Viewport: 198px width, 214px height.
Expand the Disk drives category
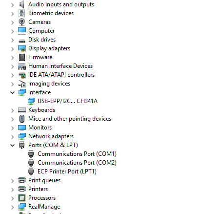coord(12,40)
